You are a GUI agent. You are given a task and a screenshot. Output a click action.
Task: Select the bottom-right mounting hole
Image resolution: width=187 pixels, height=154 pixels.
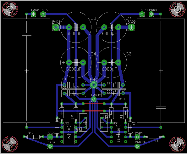177,144
